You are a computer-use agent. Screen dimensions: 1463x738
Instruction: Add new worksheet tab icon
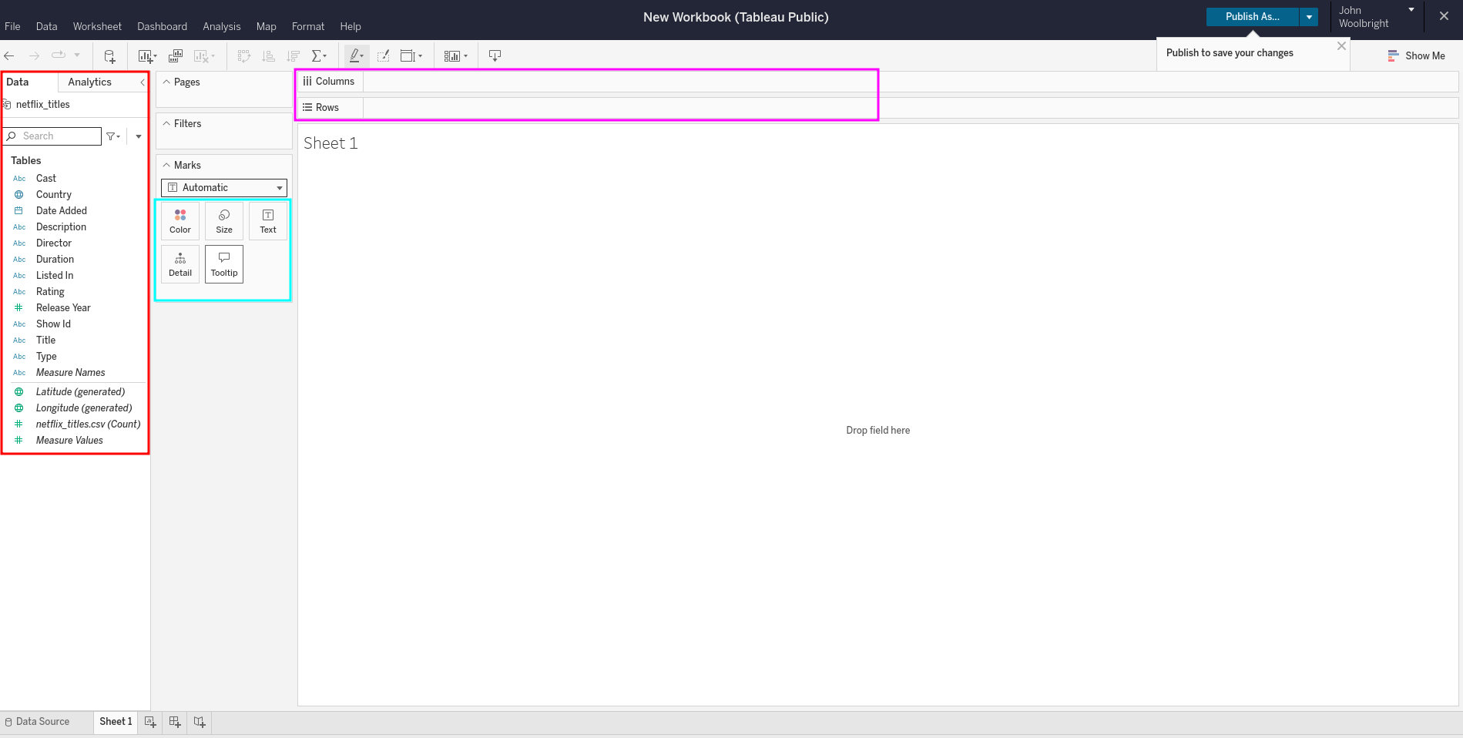click(150, 722)
